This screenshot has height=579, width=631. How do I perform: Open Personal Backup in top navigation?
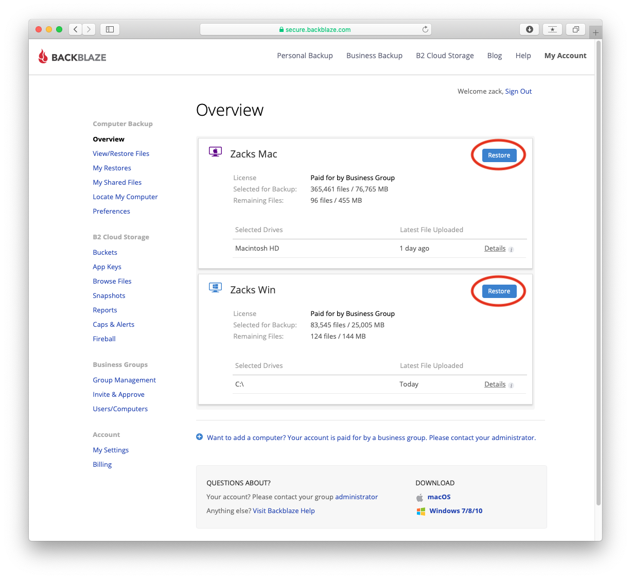pyautogui.click(x=305, y=56)
